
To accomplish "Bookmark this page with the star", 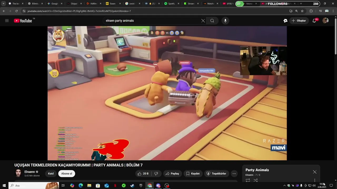I will click(302, 11).
